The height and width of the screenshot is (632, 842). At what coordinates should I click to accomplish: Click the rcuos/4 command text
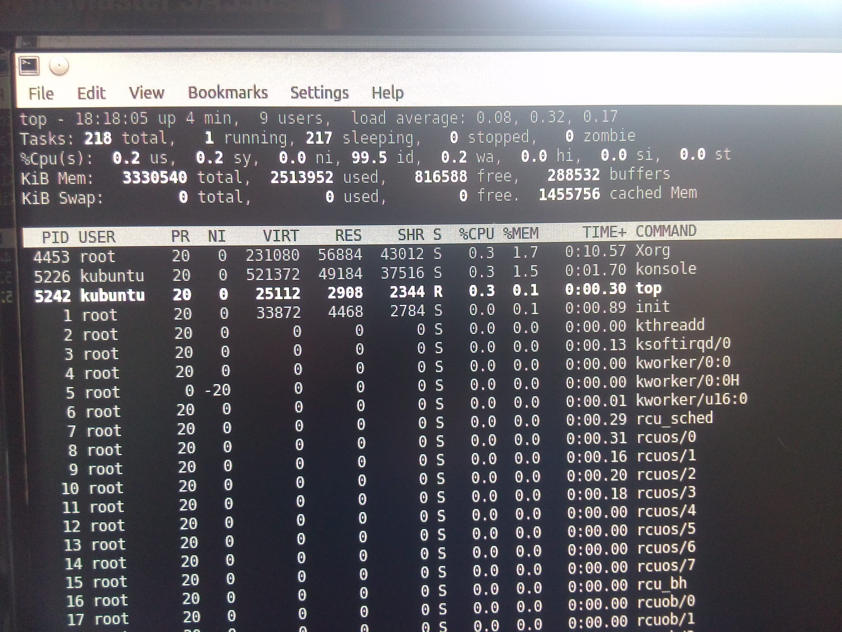click(x=667, y=511)
